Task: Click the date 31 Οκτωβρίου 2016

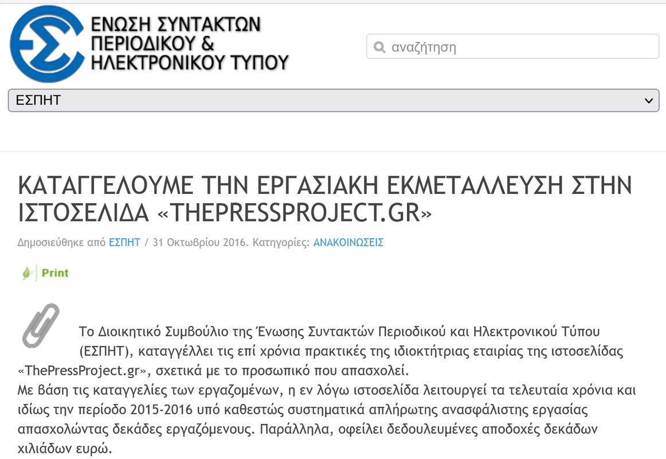Action: tap(199, 242)
